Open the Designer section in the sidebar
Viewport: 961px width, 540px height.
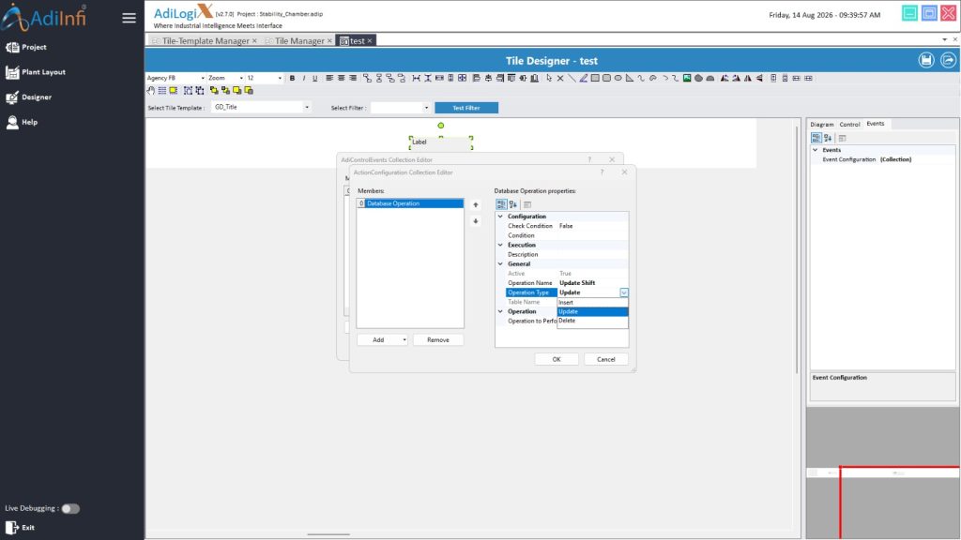[29, 97]
